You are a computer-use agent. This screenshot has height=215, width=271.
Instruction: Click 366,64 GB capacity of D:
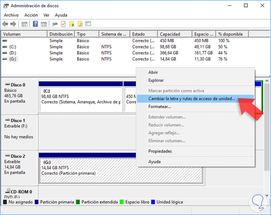point(169,53)
